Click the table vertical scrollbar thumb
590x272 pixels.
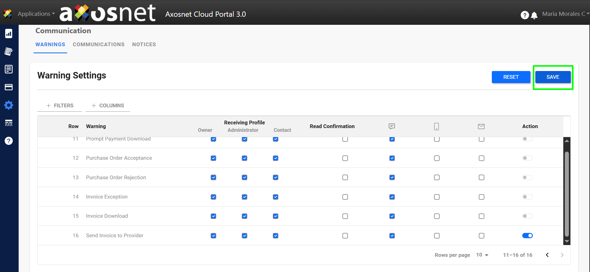(x=567, y=194)
